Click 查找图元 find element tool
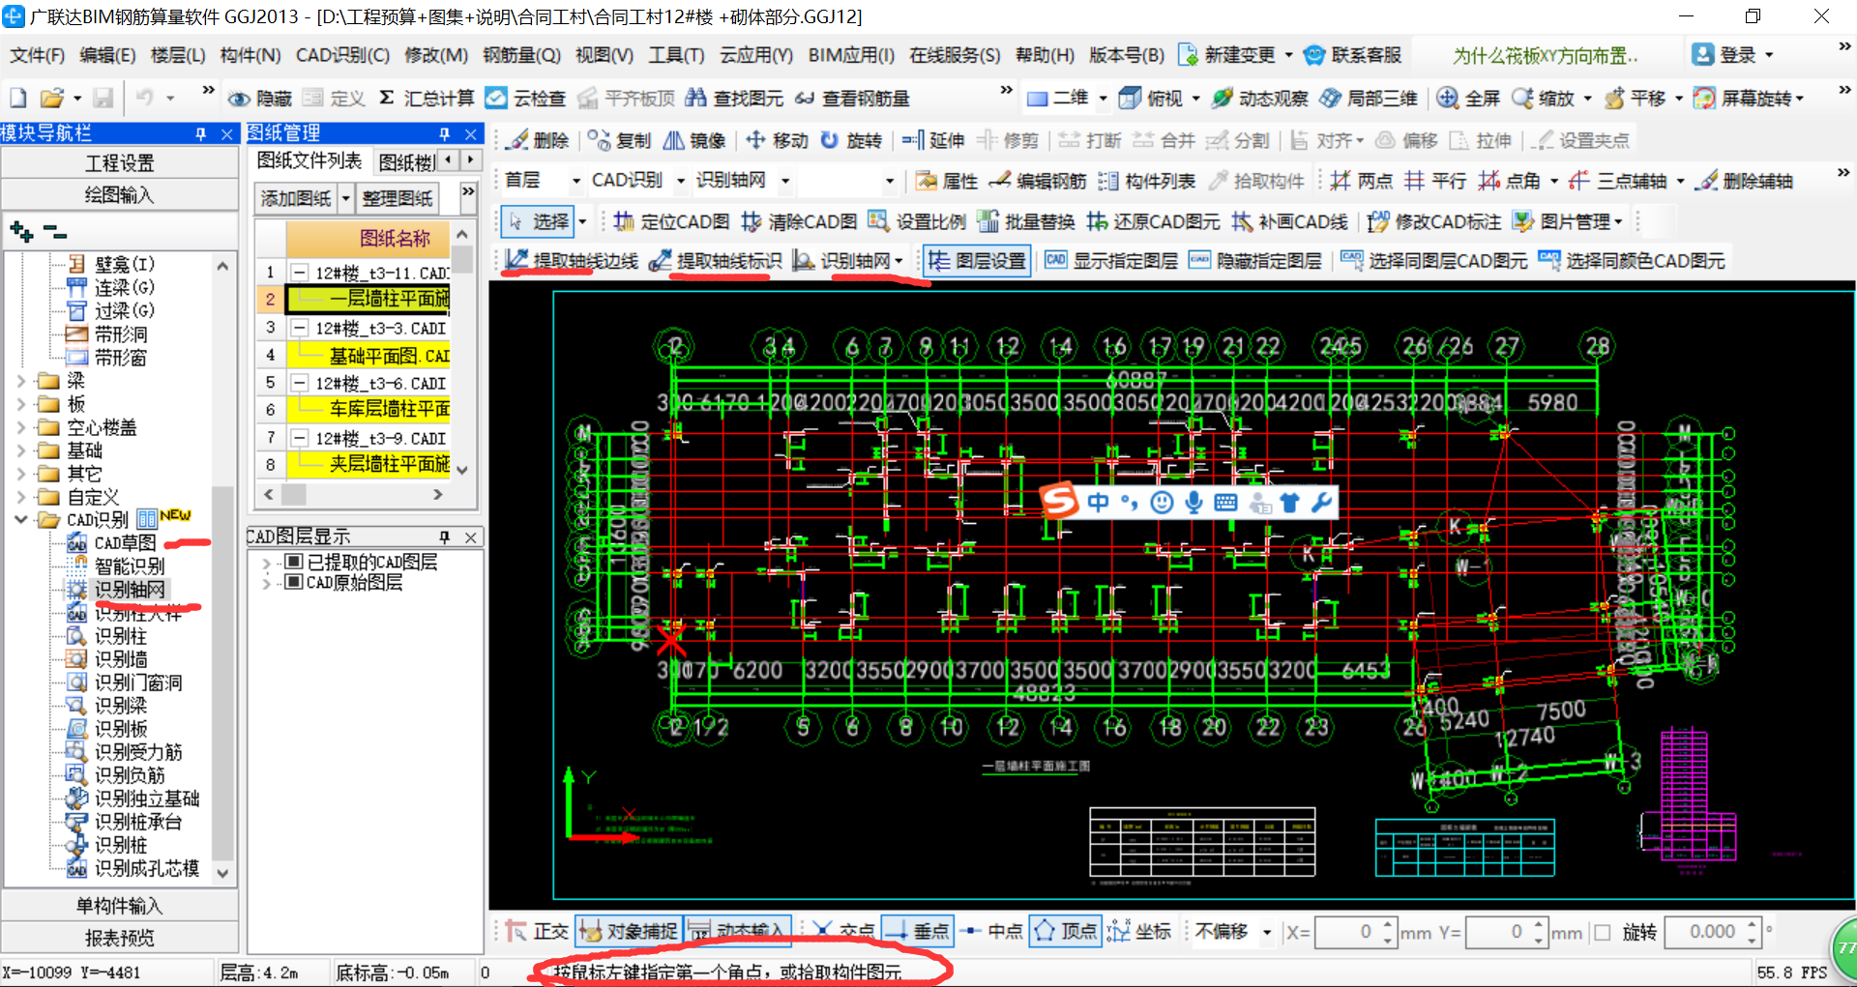1857x987 pixels. tap(735, 98)
